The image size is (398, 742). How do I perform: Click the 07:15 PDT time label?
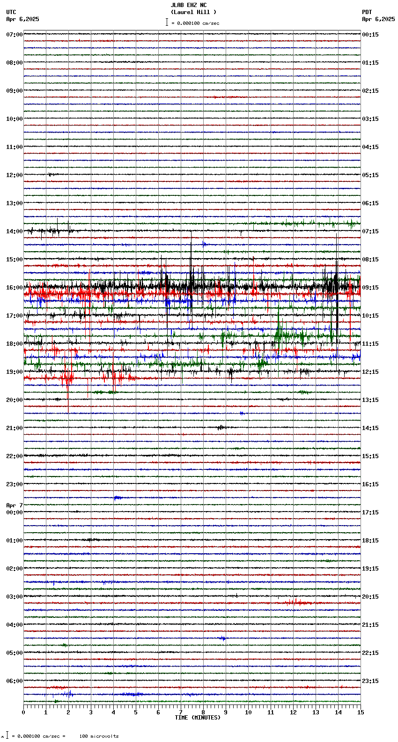pyautogui.click(x=370, y=231)
